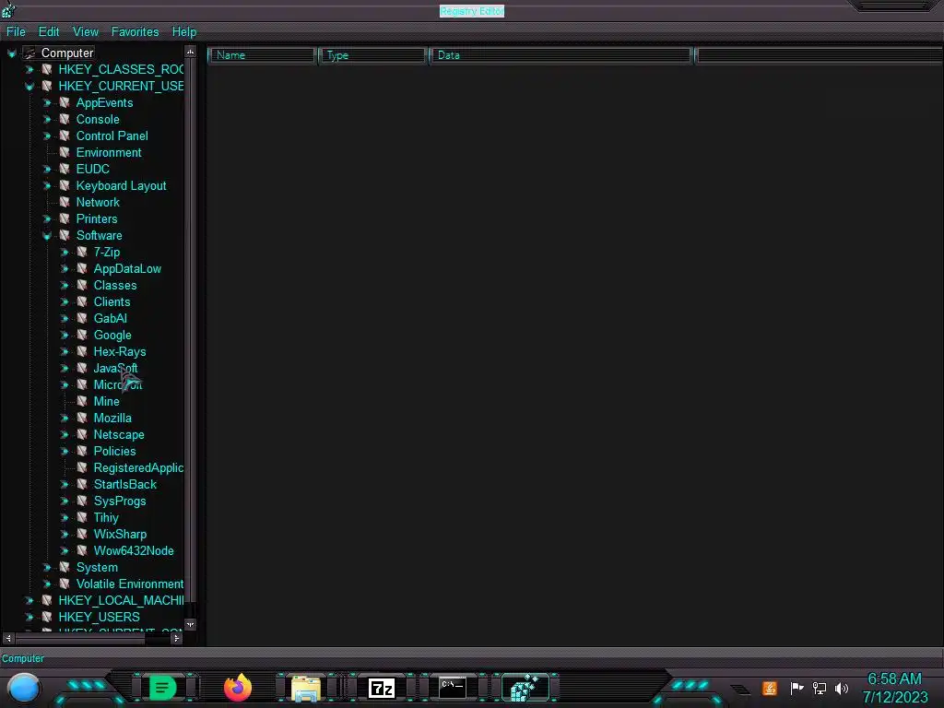Click the StartIsBack key folder icon
The image size is (944, 708).
pos(82,485)
